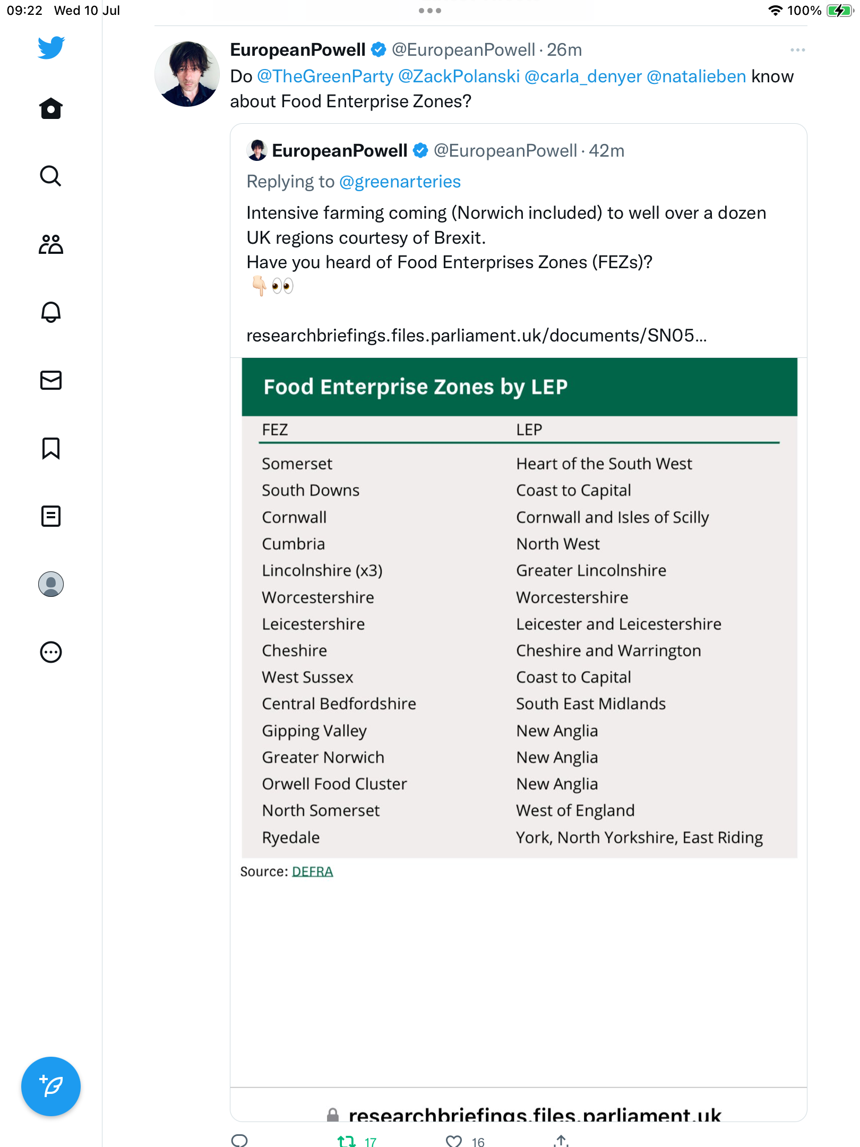This screenshot has height=1147, width=860.
Task: Open the Food Enterprise Zones table image
Action: click(x=519, y=608)
